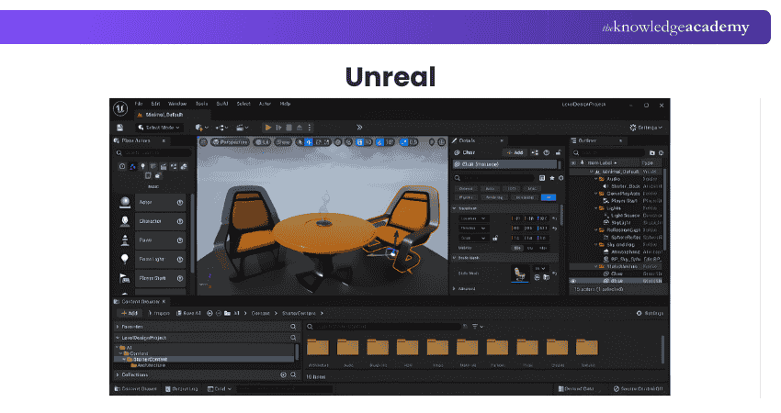Set Mobility to Static

(x=518, y=248)
